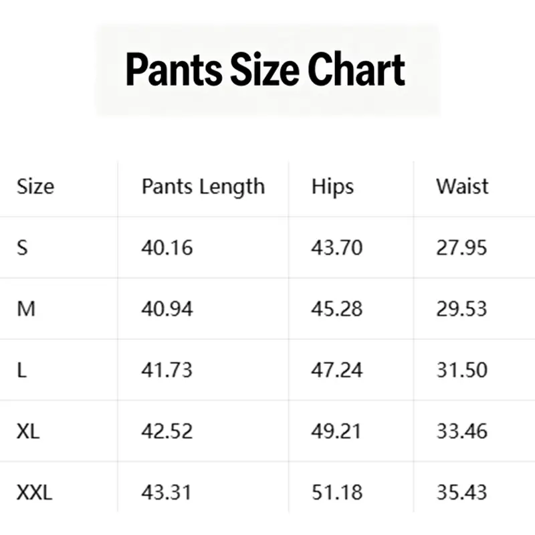Click the Hips column header
Viewport: 535px width, 535px height.
pyautogui.click(x=332, y=187)
